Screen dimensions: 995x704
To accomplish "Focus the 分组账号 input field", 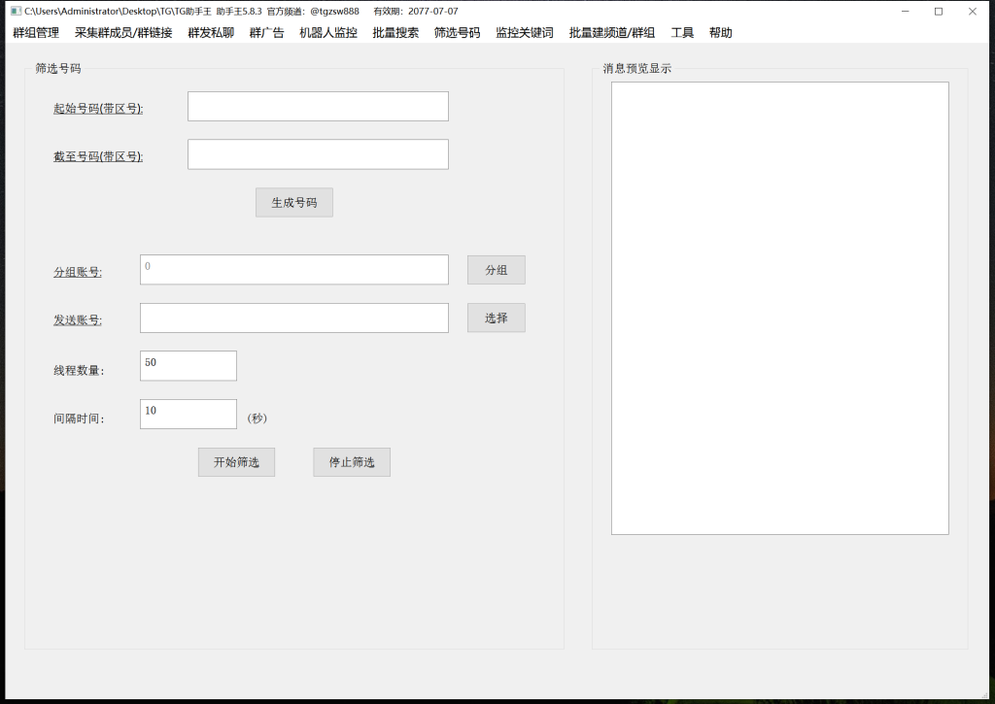I will point(294,270).
